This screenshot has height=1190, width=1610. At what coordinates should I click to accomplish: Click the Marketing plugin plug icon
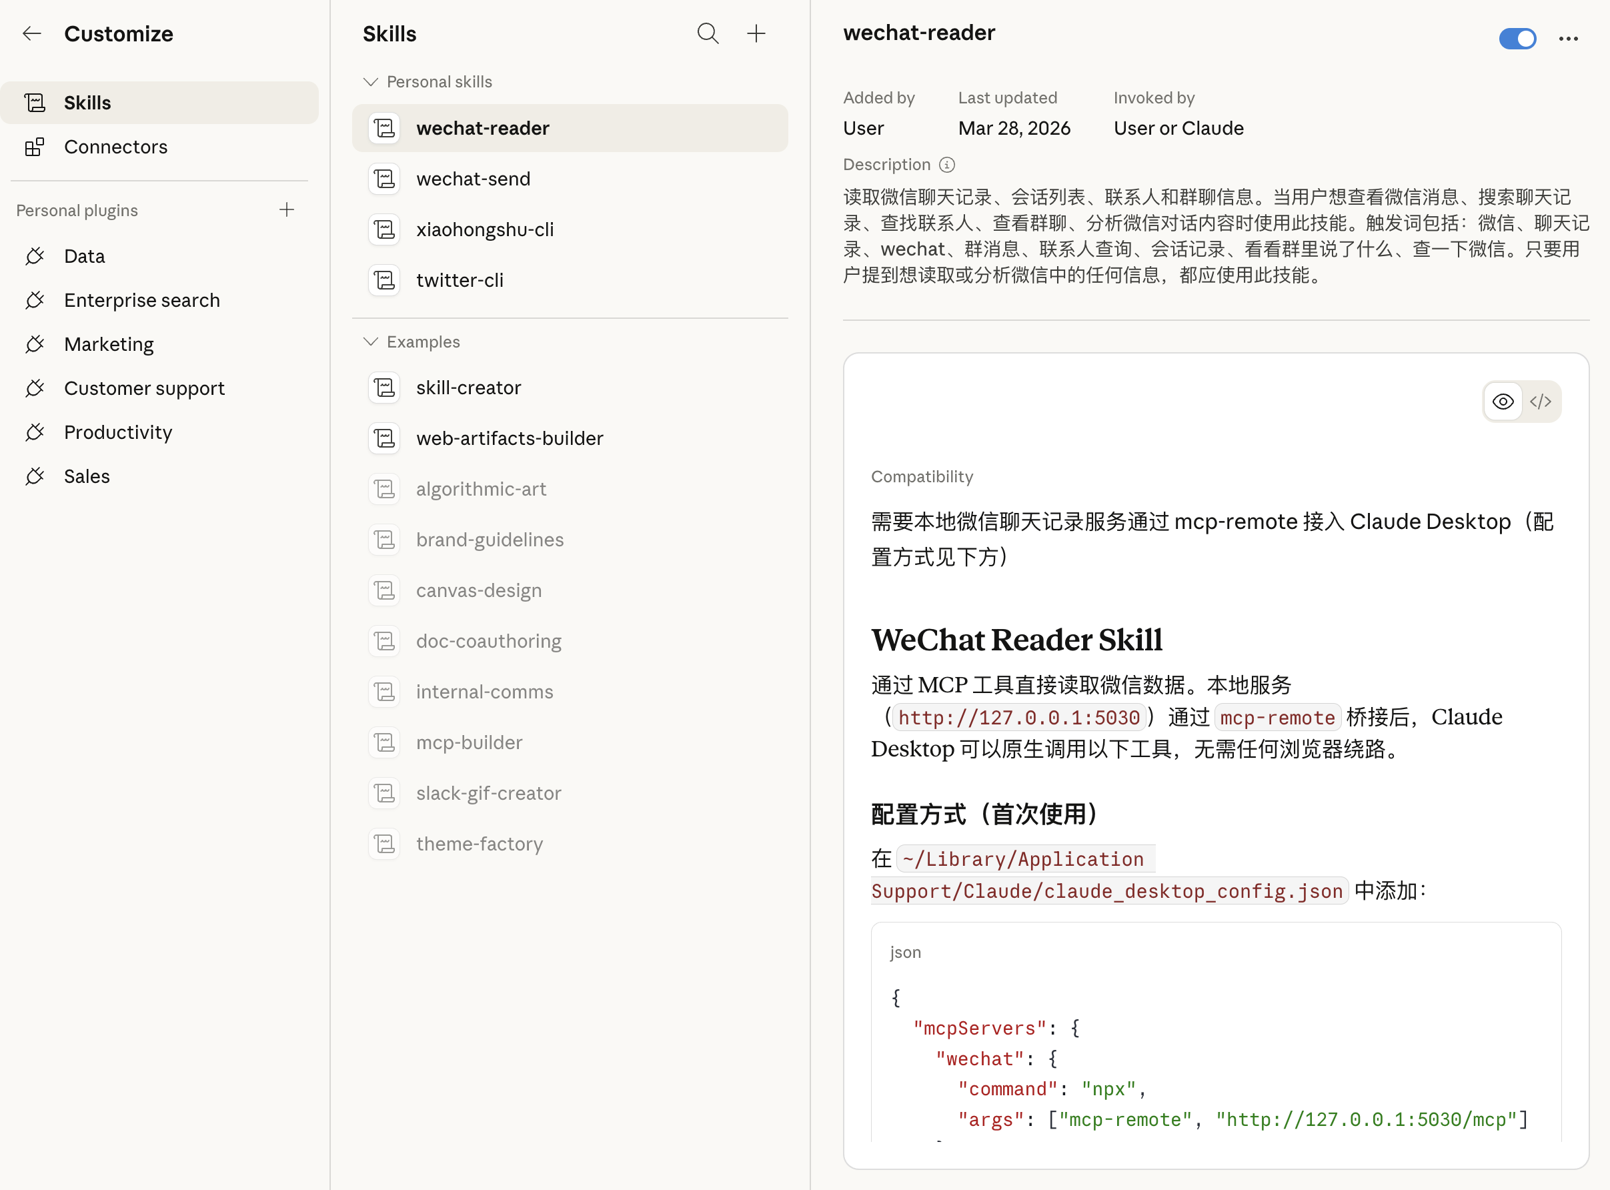tap(35, 344)
